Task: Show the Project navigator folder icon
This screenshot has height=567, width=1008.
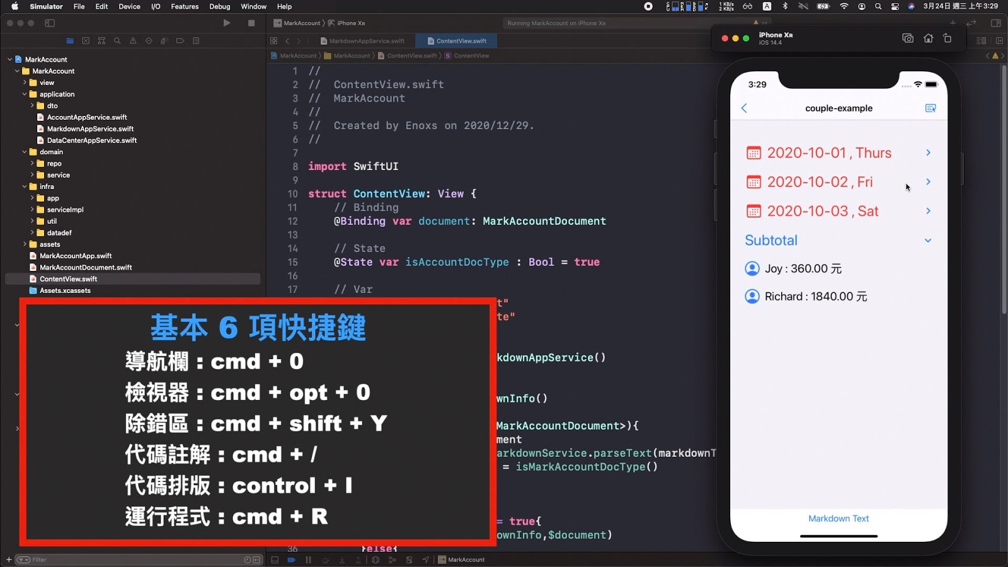Action: pyautogui.click(x=70, y=41)
